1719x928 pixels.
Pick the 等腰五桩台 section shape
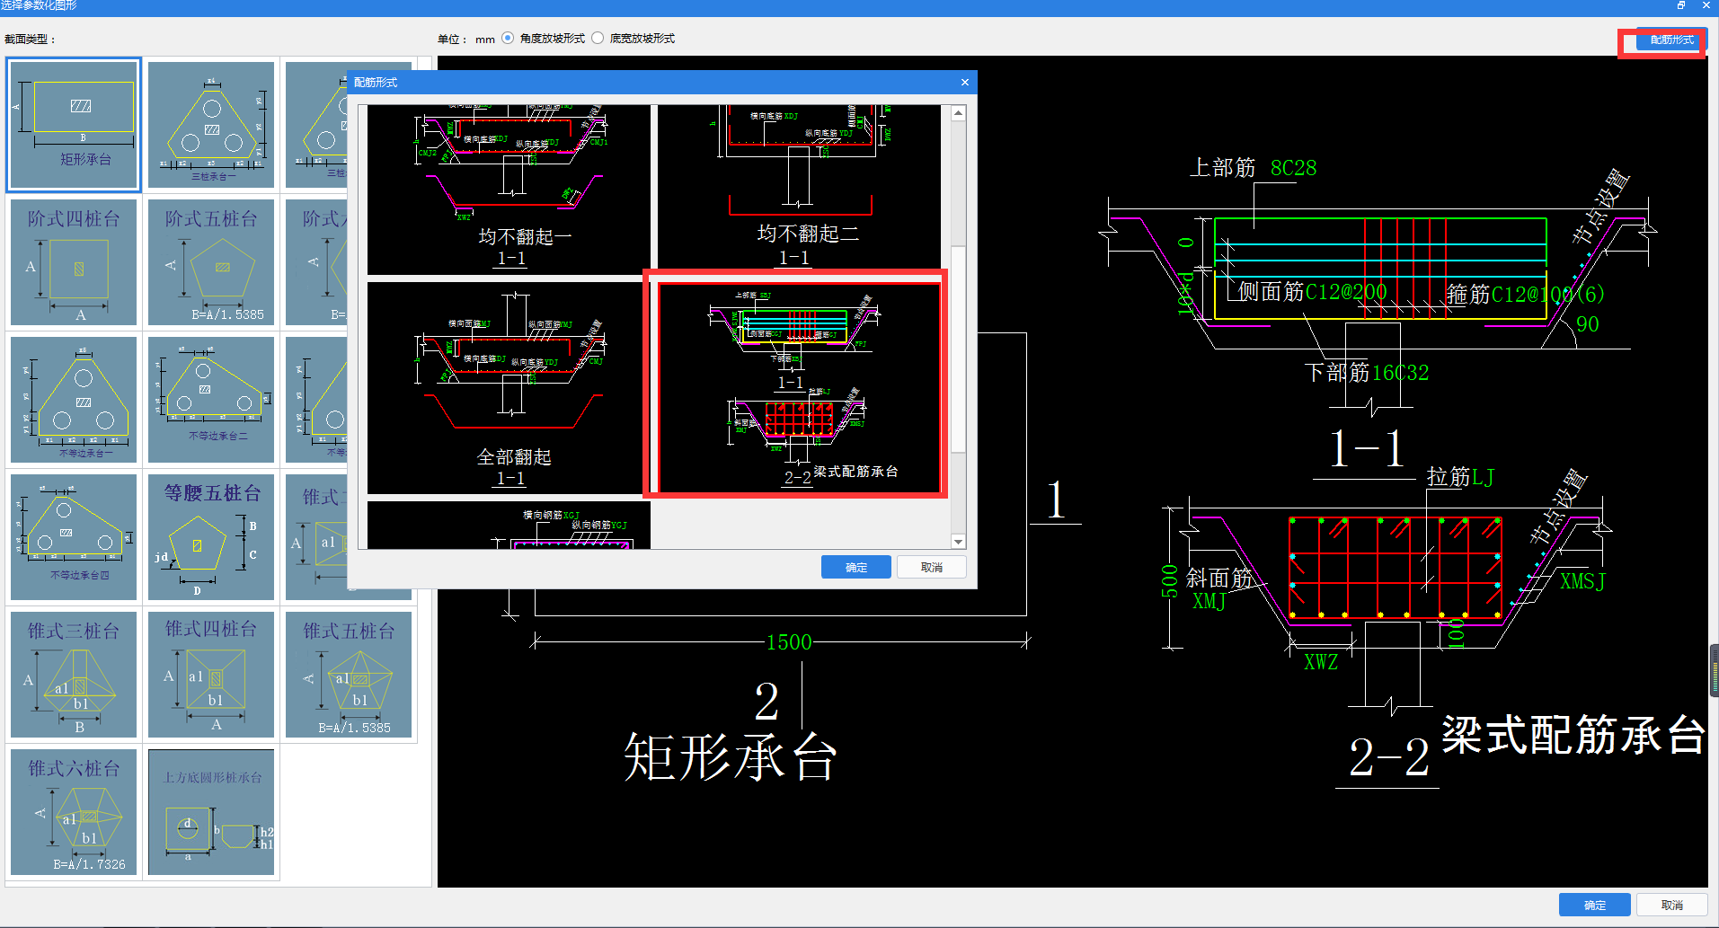coord(211,537)
